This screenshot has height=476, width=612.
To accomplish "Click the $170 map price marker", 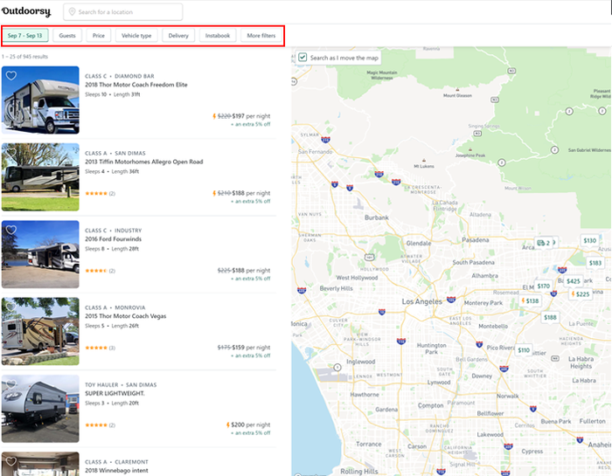I will point(543,286).
